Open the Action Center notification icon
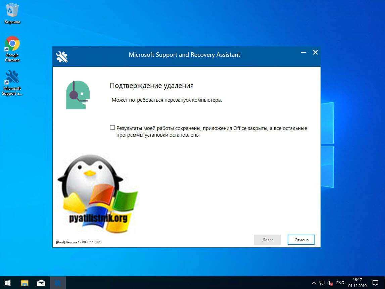The width and height of the screenshot is (385, 289). click(x=376, y=283)
